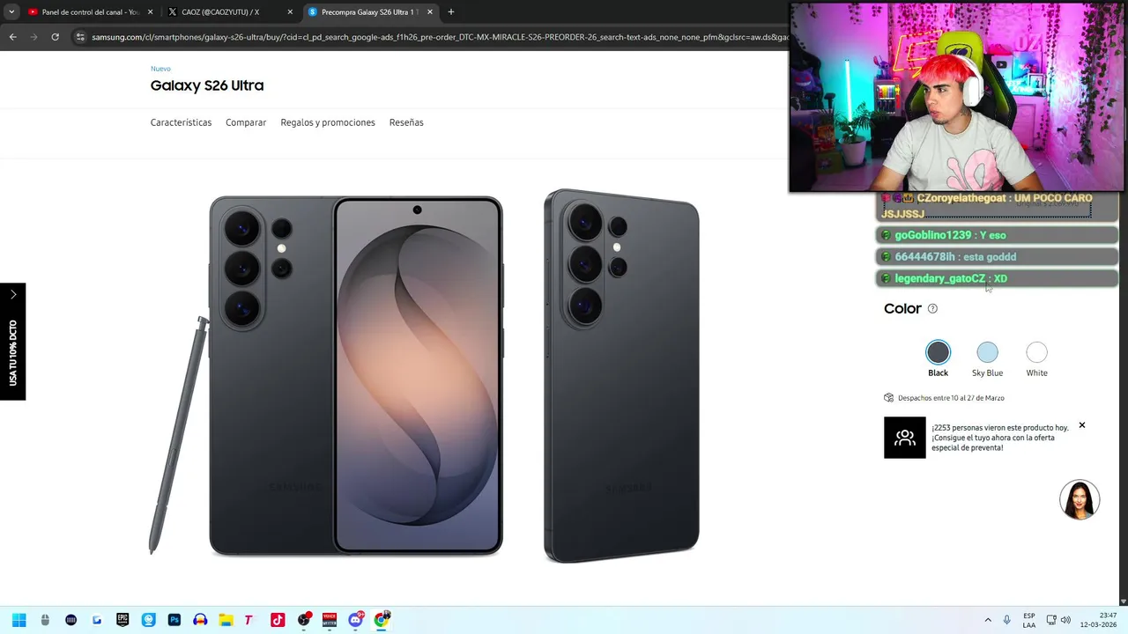Click goGoblino1239 chat message
Viewport: 1128px width, 634px height.
(x=997, y=235)
